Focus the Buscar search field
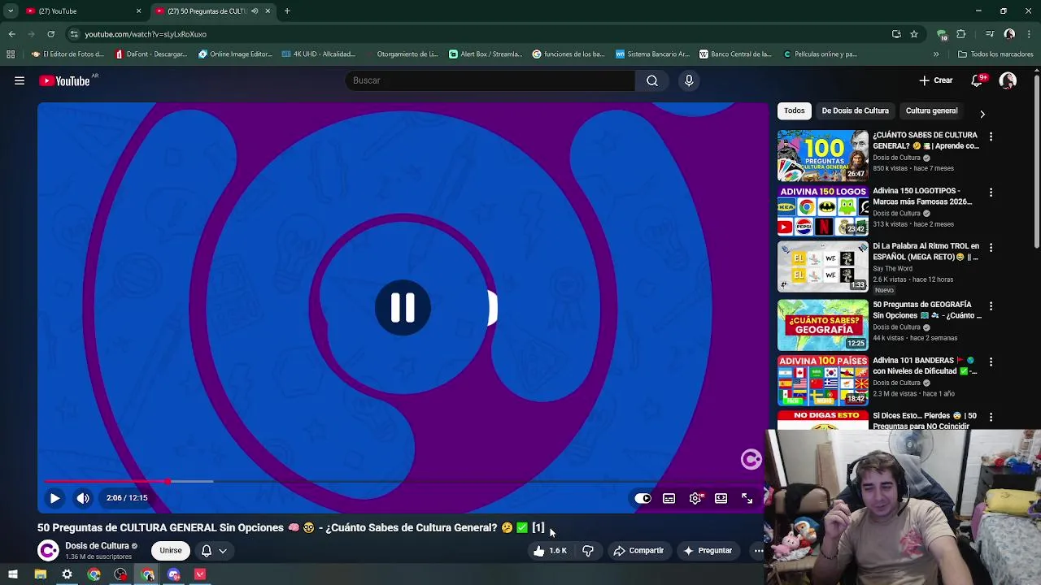The height and width of the screenshot is (585, 1041). [490, 80]
